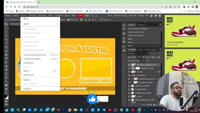Open Premiere Pro from taskbar

click(x=64, y=110)
